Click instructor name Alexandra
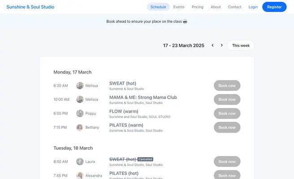Viewport: 294px width, 179px height. 94,175
